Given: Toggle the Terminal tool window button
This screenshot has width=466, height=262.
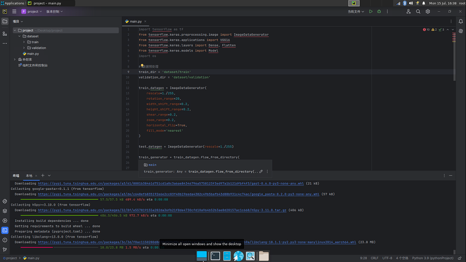Looking at the screenshot, I should point(5,230).
